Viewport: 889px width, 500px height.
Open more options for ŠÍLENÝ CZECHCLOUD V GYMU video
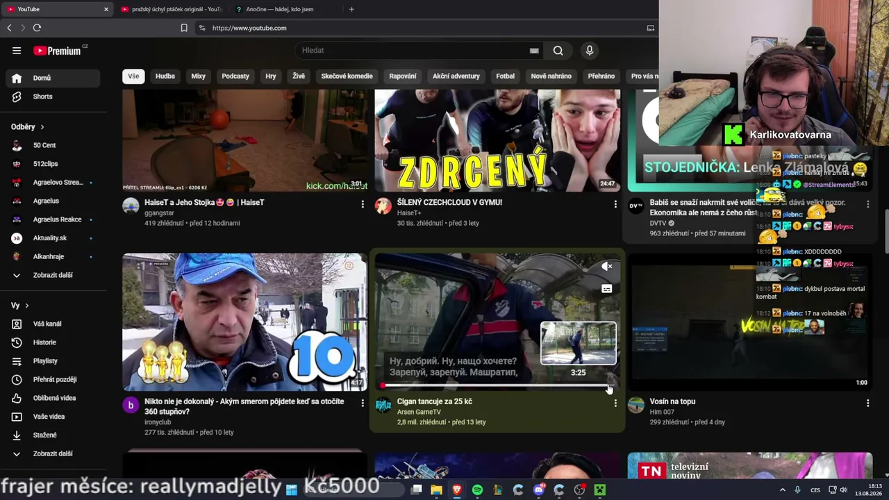tap(615, 204)
